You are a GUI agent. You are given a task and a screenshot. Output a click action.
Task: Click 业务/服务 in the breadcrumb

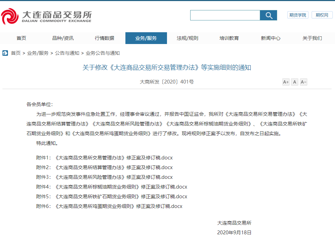coord(38,53)
